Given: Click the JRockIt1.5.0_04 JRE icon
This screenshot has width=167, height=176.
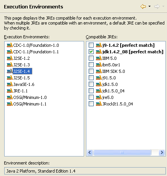Looking at the screenshot, I should (99, 104).
